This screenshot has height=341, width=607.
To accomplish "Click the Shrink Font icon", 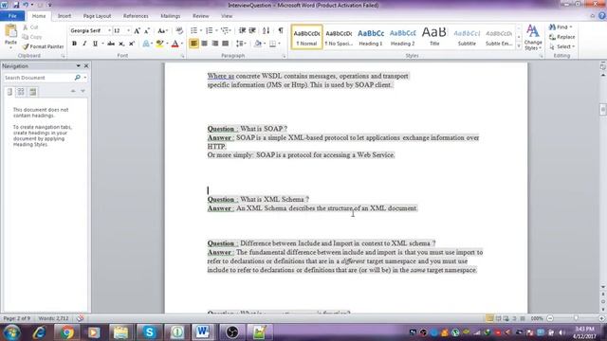I will [x=147, y=30].
